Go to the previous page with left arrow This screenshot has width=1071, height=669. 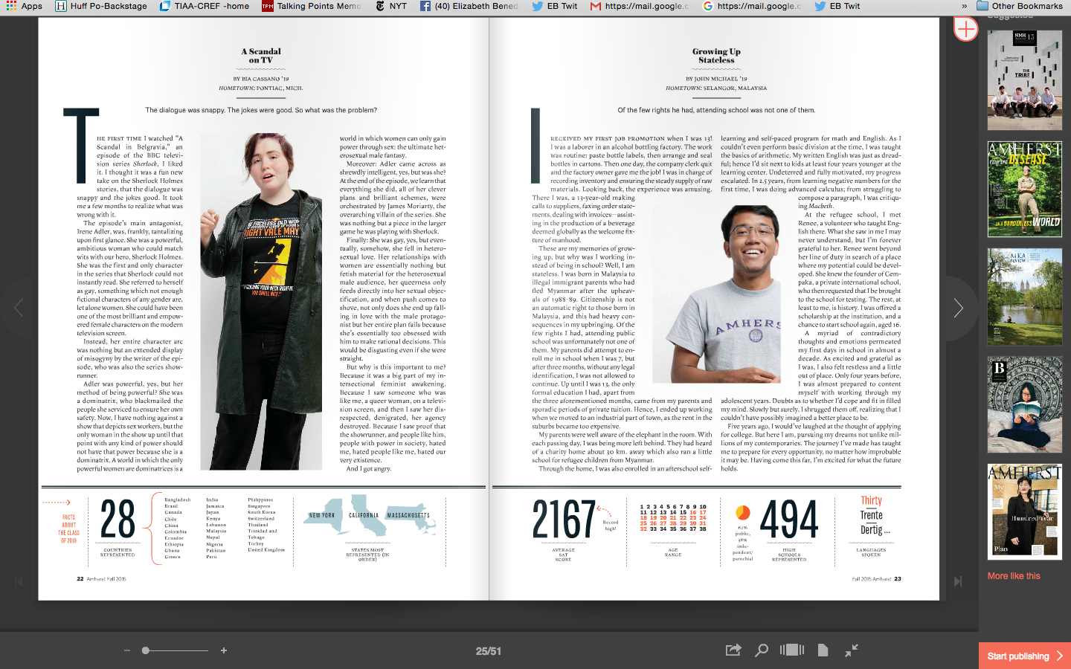[19, 308]
